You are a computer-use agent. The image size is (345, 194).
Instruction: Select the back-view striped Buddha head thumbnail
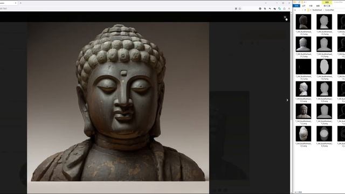coord(303,44)
